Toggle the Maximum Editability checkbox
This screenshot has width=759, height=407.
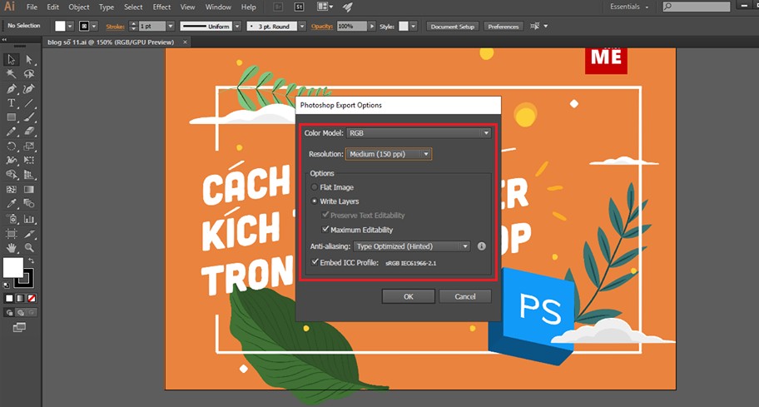point(326,230)
